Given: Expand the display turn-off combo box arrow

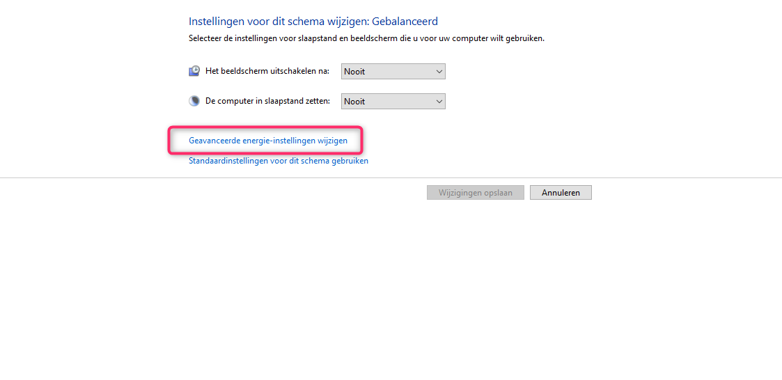Looking at the screenshot, I should point(439,71).
